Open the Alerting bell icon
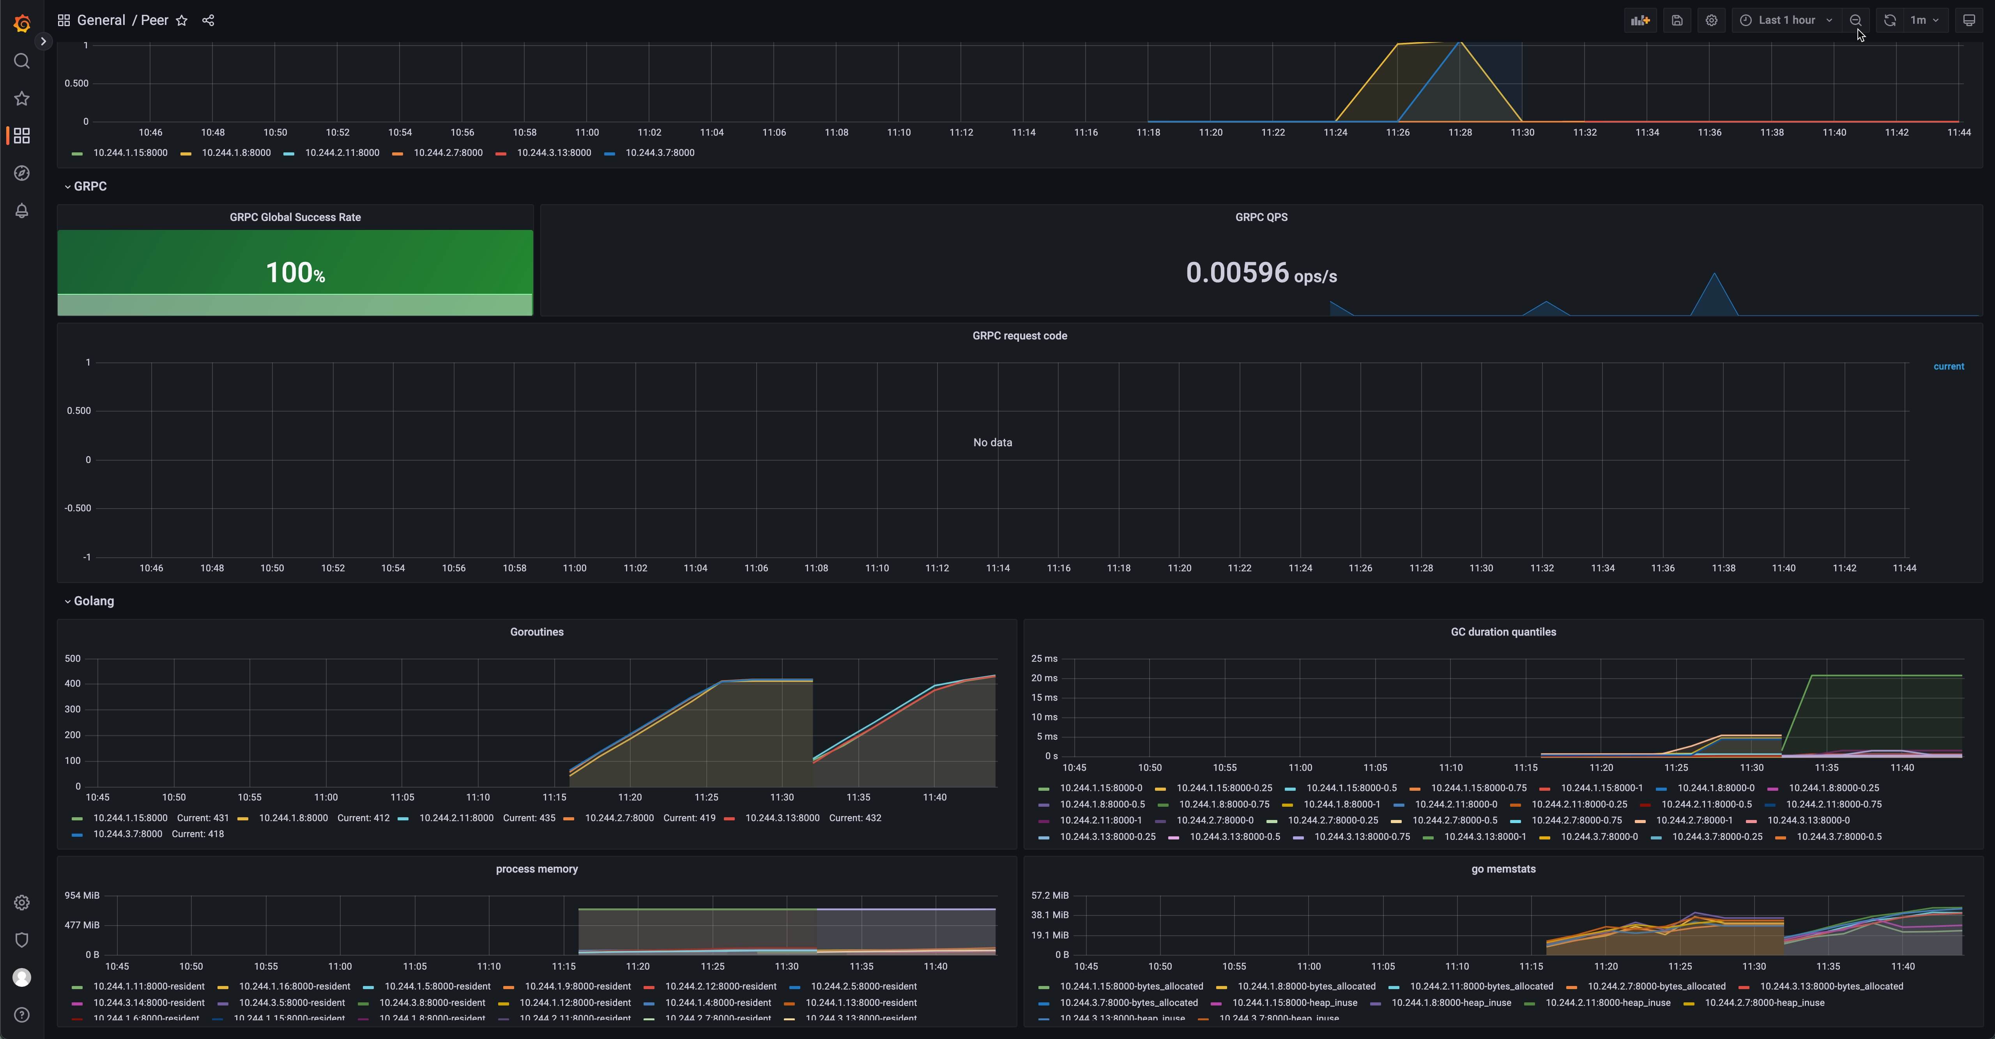This screenshot has height=1039, width=1995. click(x=22, y=210)
